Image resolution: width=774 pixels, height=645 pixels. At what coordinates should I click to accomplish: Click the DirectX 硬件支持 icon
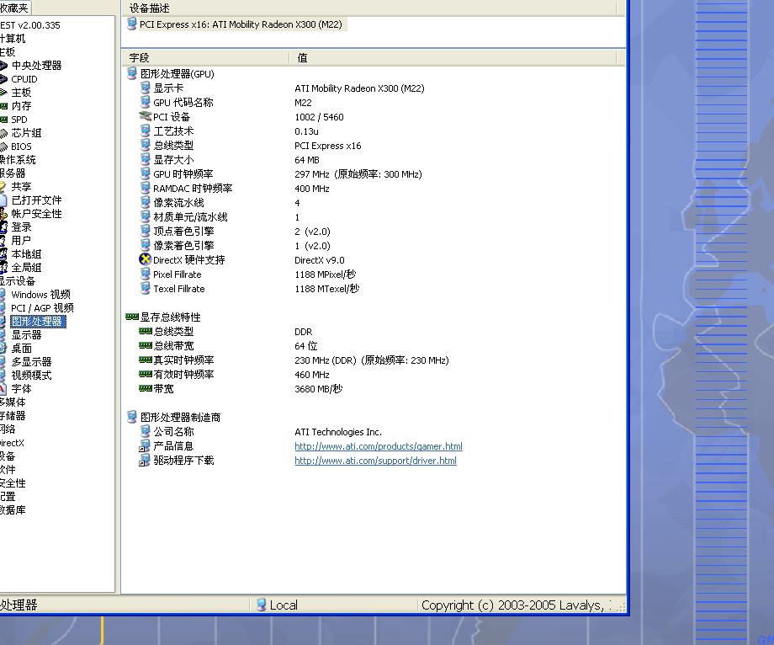145,259
